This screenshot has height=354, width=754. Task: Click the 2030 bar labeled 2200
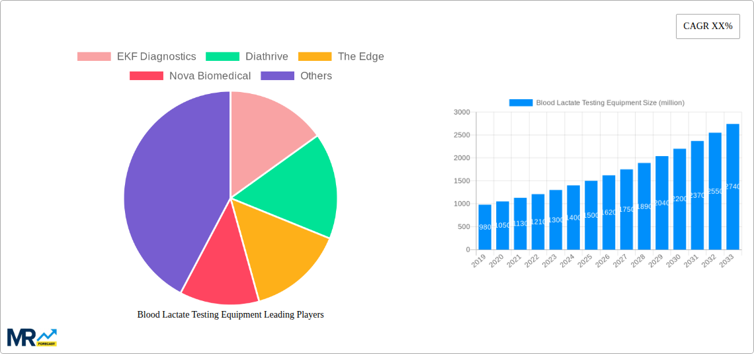click(679, 199)
